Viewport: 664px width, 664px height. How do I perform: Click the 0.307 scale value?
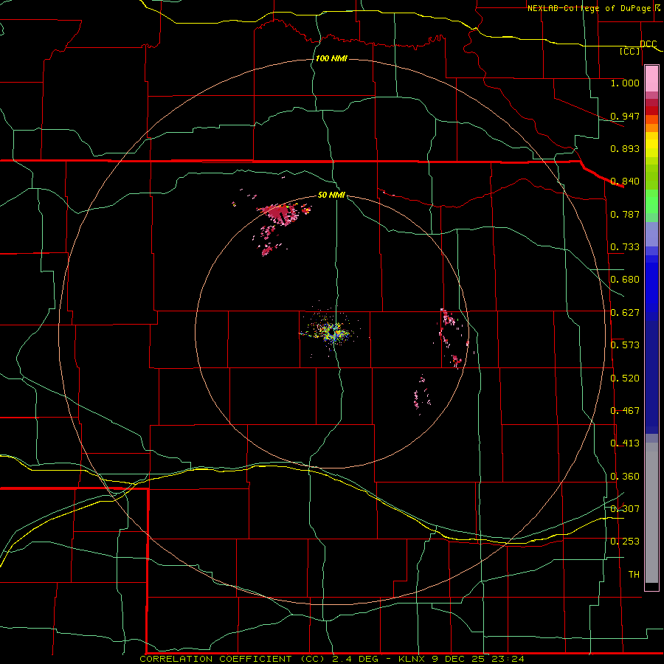[625, 509]
